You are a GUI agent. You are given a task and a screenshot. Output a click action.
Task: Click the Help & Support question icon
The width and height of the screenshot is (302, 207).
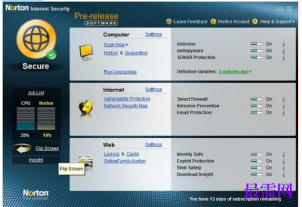[255, 22]
